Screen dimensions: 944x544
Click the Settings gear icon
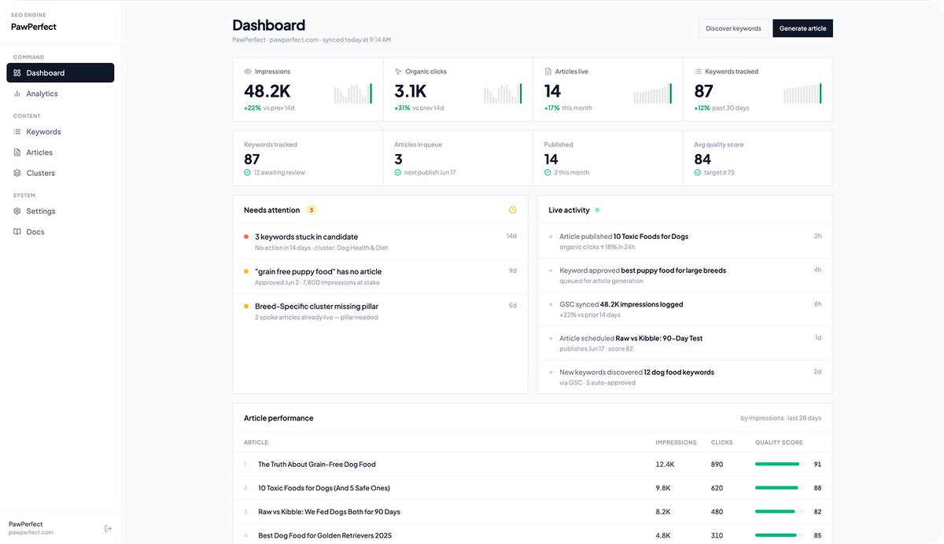coord(17,211)
